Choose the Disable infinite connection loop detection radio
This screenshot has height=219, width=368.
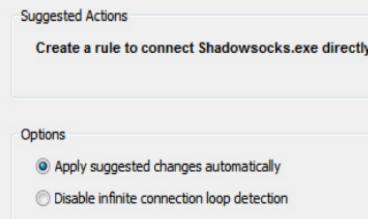click(43, 198)
